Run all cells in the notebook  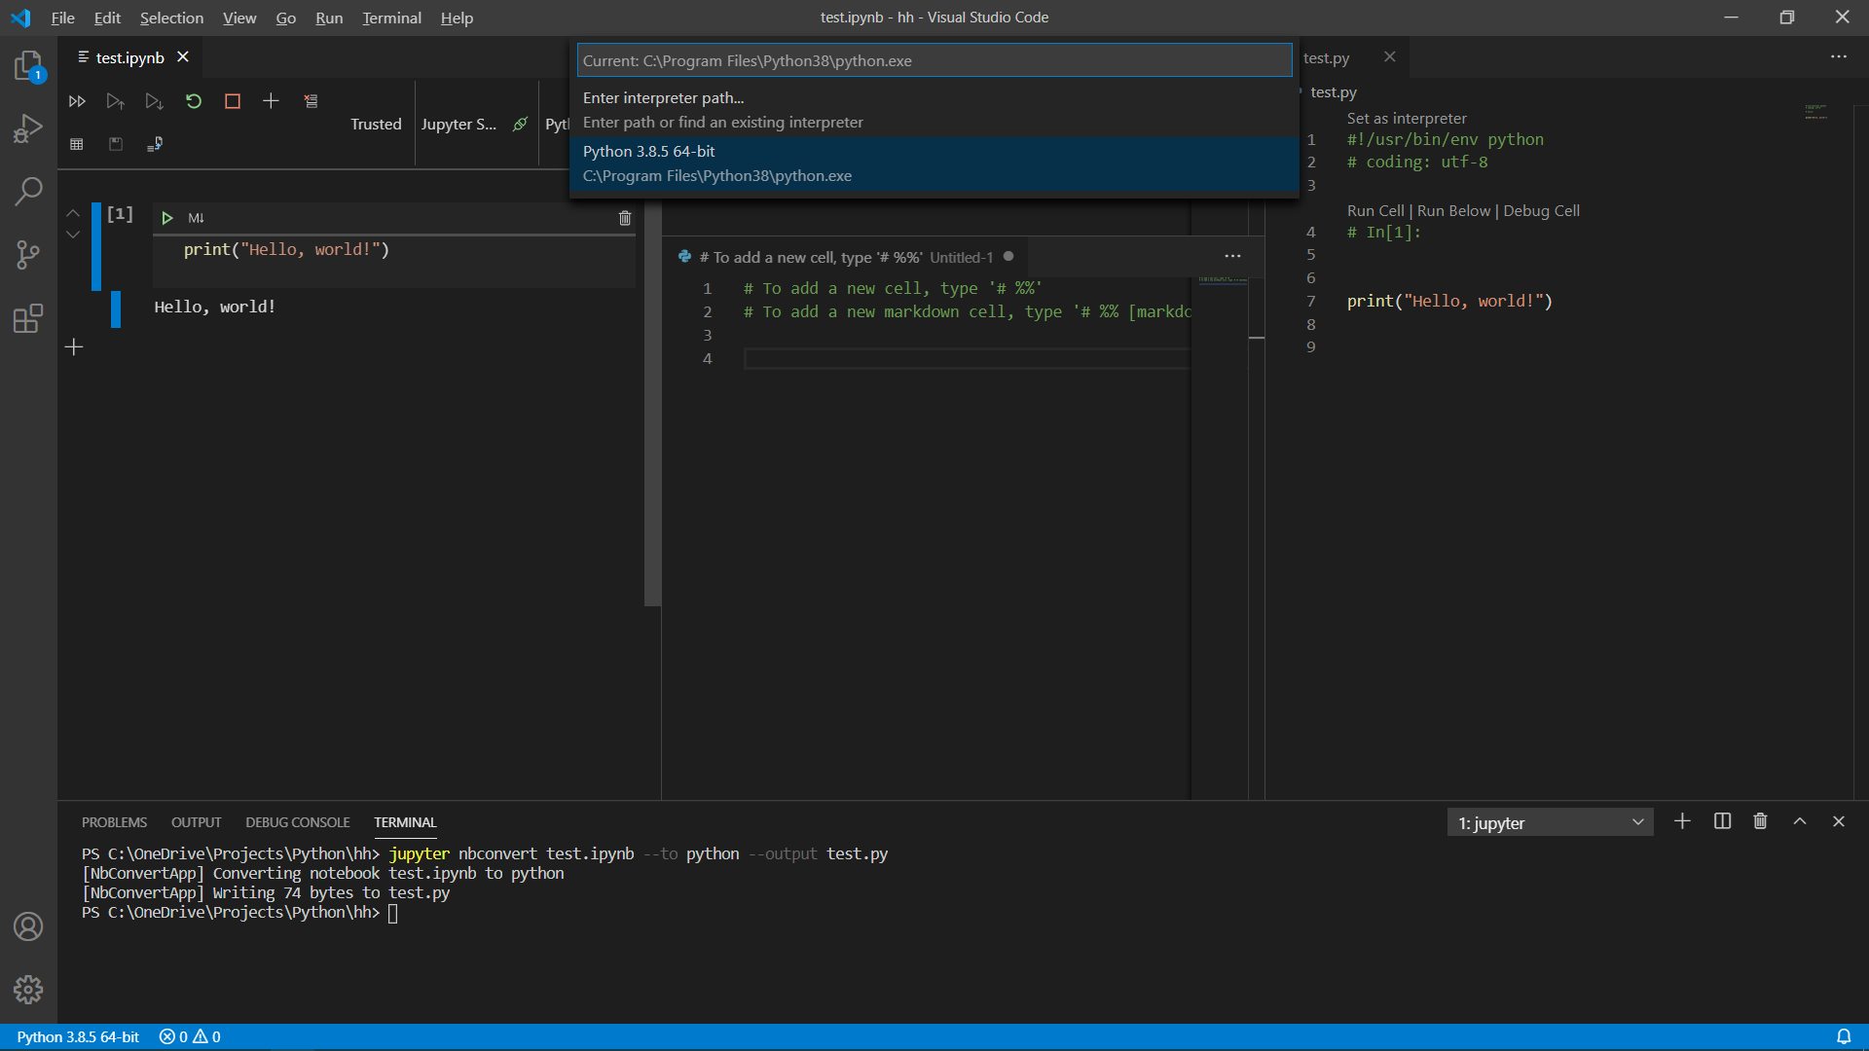(77, 100)
